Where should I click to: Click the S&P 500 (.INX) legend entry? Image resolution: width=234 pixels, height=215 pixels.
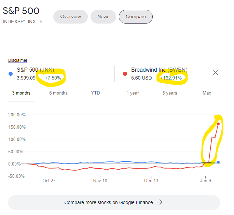pyautogui.click(x=36, y=70)
